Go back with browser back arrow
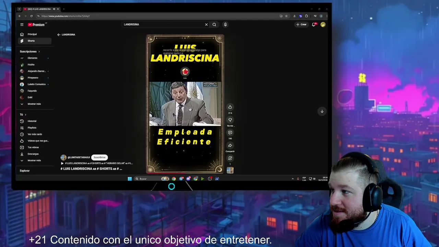The image size is (439, 247). pyautogui.click(x=20, y=16)
